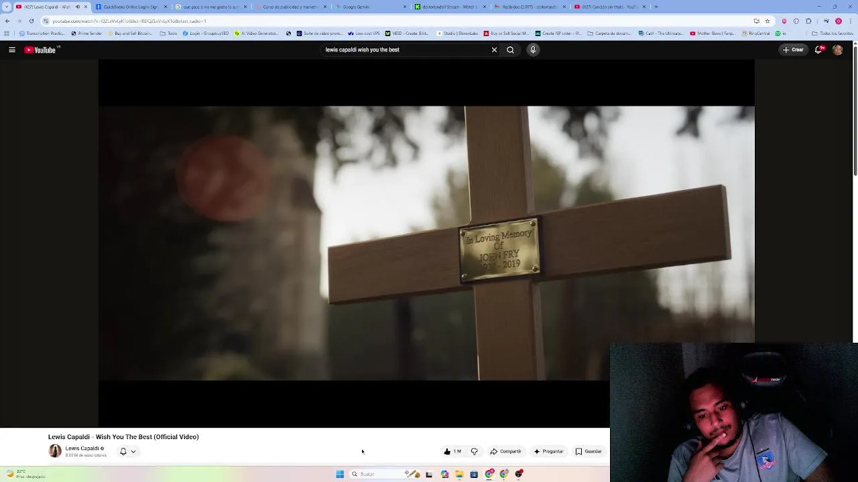Bookmark this page with the star icon
The width and height of the screenshot is (858, 482).
coord(768,21)
